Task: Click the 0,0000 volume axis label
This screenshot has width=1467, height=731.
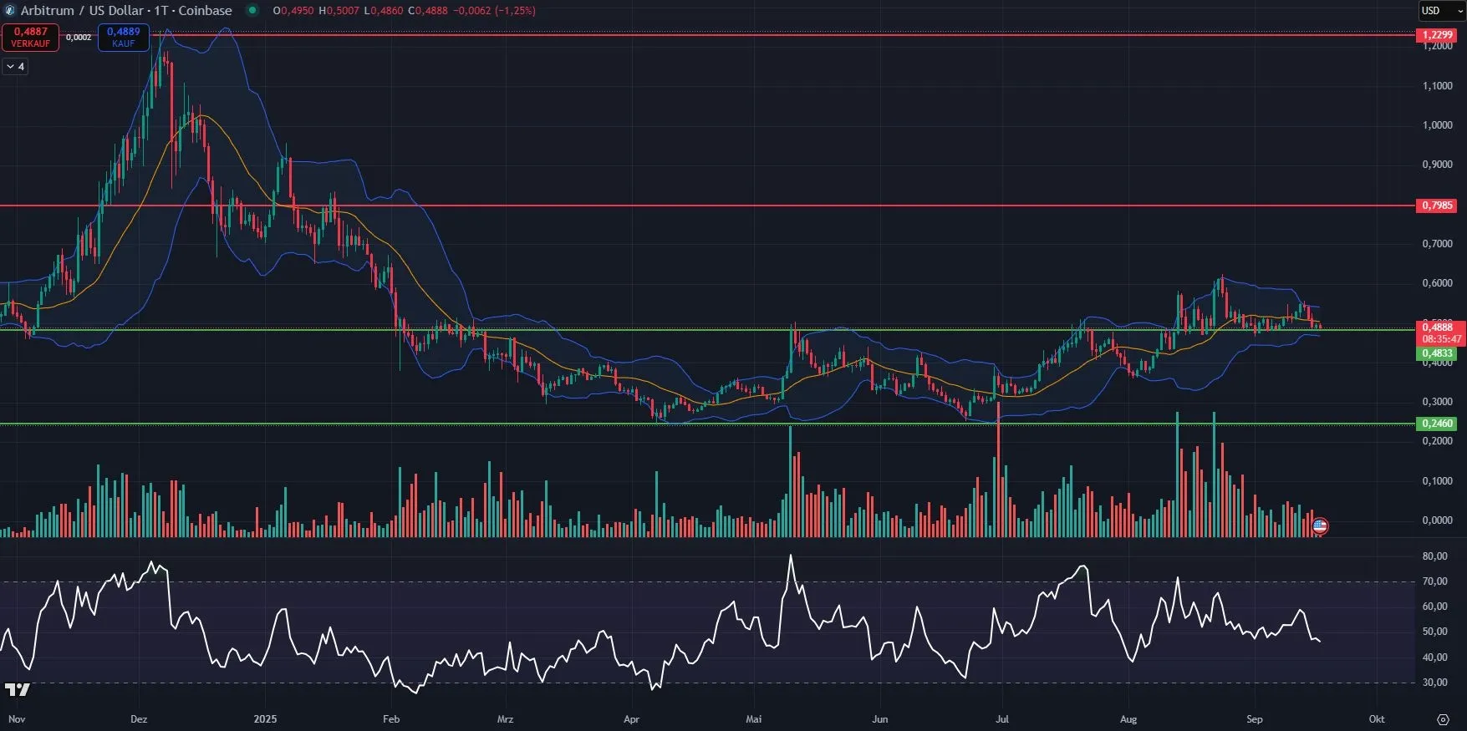Action: (1438, 520)
